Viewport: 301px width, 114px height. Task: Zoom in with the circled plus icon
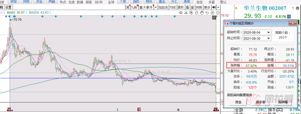tap(212, 13)
